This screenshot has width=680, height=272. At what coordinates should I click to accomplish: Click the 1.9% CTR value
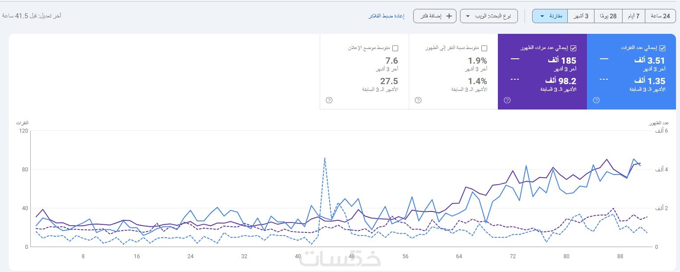[477, 61]
